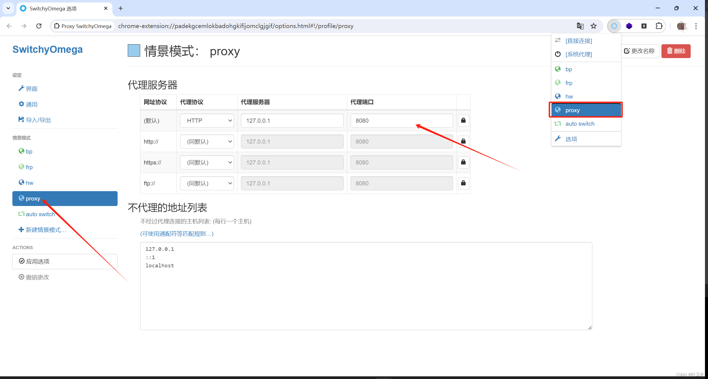Toggle lock for the ftp:// row
The width and height of the screenshot is (708, 379).
(463, 183)
